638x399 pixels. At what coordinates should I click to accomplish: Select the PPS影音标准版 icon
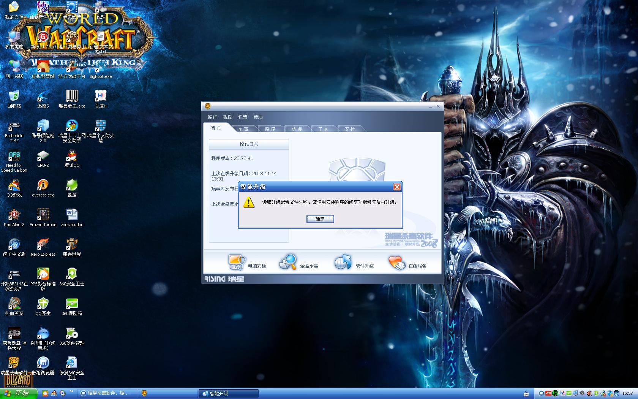[43, 280]
